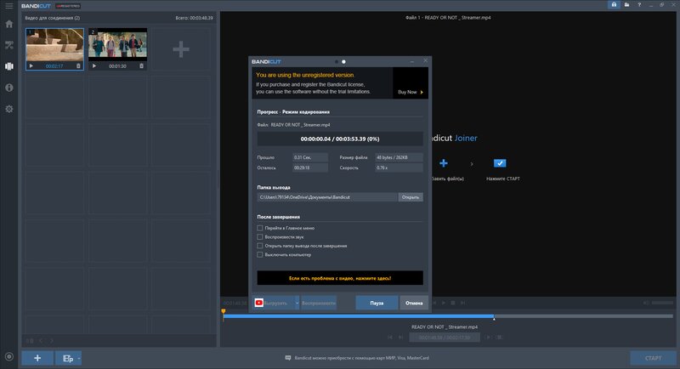Click the white timeline segment end marker
Image resolution: width=680 pixels, height=369 pixels.
(494, 319)
